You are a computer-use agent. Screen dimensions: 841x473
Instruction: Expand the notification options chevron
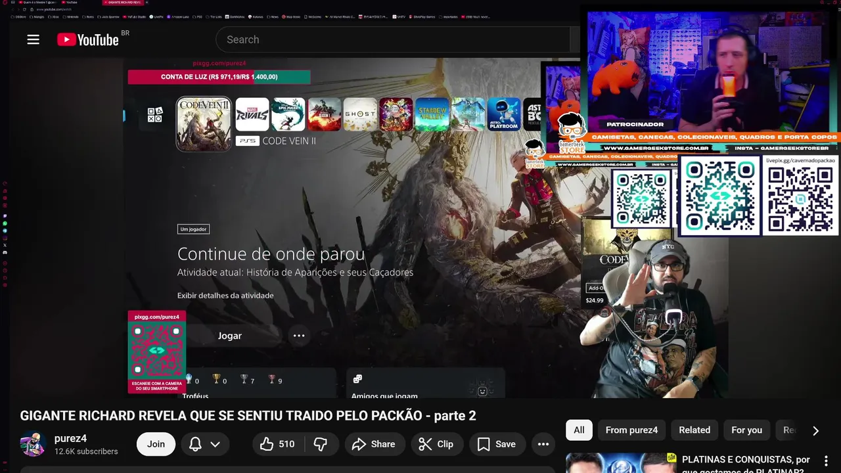coord(215,444)
